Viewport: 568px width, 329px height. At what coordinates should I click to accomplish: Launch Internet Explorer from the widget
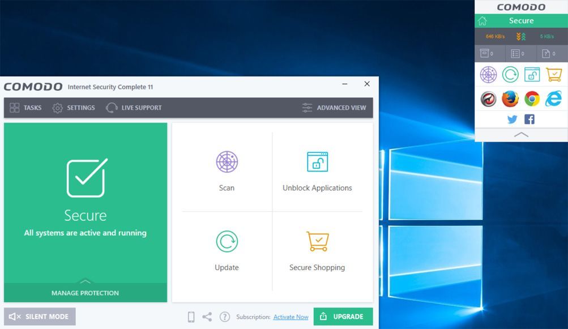(554, 99)
